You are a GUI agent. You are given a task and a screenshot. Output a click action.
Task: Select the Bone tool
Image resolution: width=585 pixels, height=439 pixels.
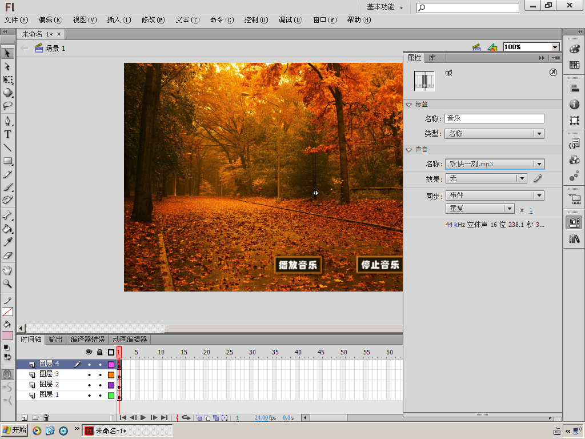[7, 215]
